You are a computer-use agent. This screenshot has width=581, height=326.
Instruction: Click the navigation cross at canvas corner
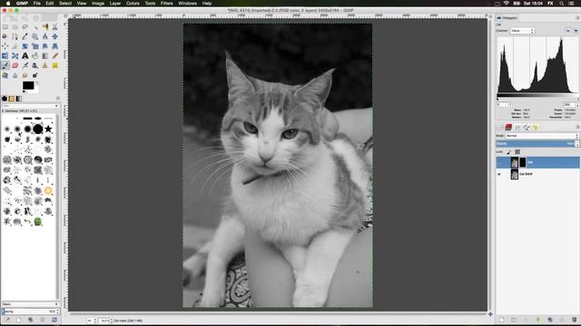point(490,314)
